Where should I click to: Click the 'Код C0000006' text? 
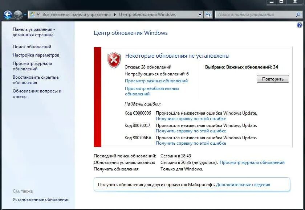coord(138,113)
